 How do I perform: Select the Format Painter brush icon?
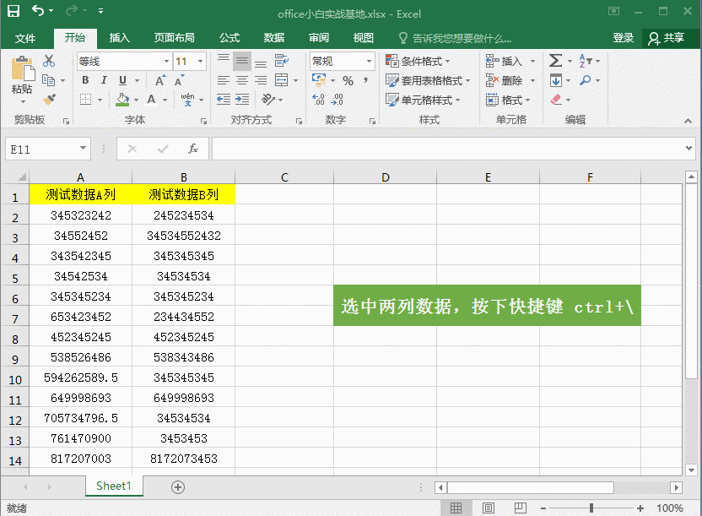[49, 100]
